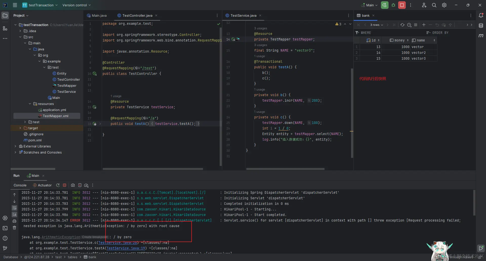This screenshot has height=261, width=486.
Task: Open the Services tool window
Action: click(5, 218)
